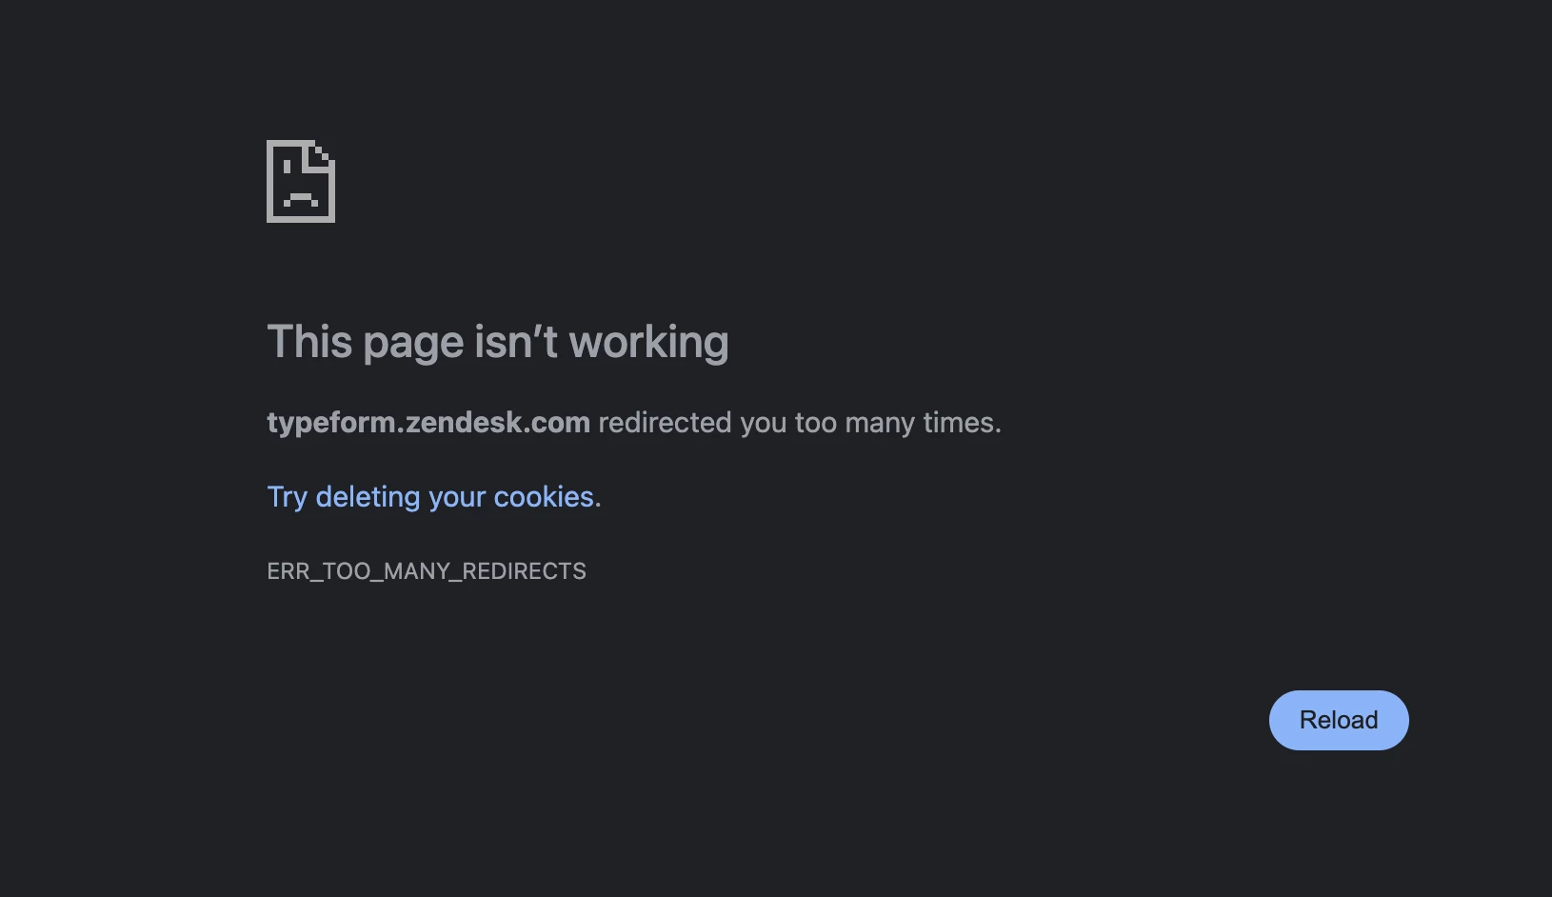Click the word 'cookies' in the link
The image size is (1552, 897).
[x=544, y=497]
